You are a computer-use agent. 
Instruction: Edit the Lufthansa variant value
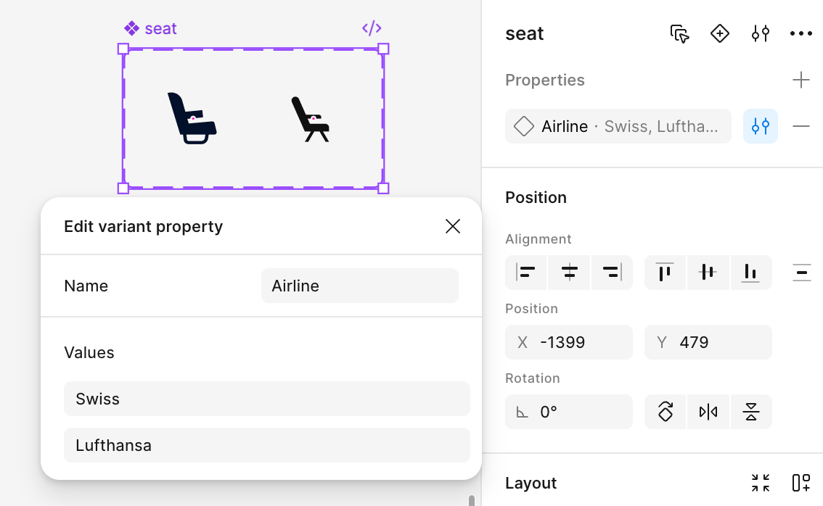pyautogui.click(x=266, y=445)
